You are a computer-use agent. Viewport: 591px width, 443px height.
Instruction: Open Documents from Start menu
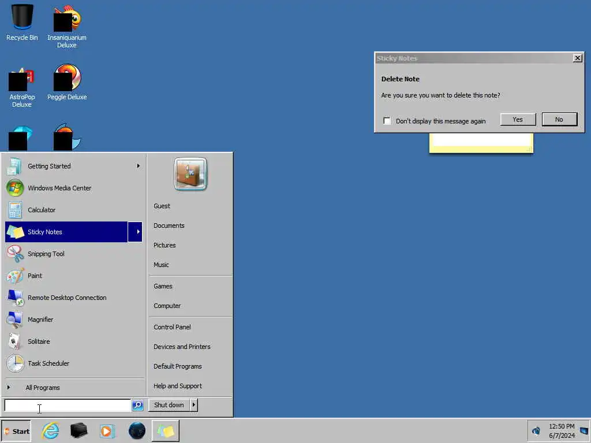pos(169,226)
